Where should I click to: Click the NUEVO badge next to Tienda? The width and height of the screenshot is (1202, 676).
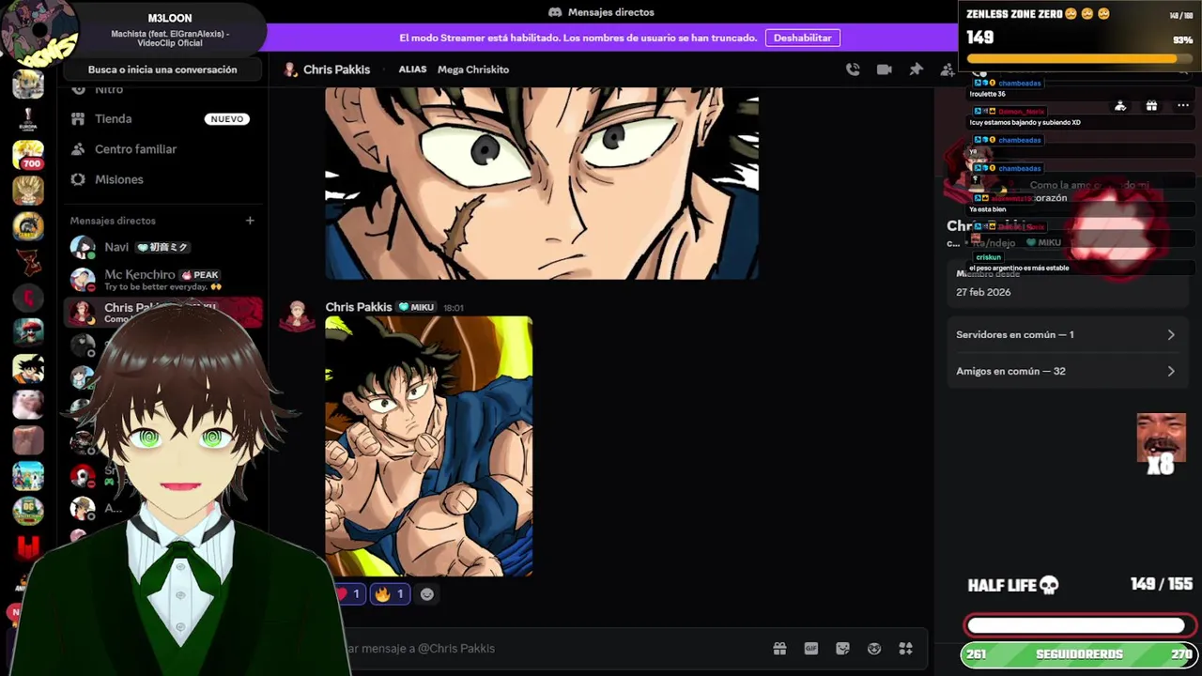pyautogui.click(x=227, y=119)
